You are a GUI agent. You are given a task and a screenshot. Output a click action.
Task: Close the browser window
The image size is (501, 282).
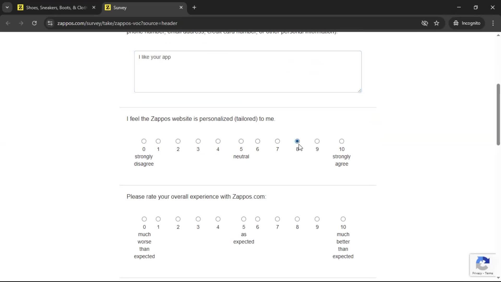(492, 7)
